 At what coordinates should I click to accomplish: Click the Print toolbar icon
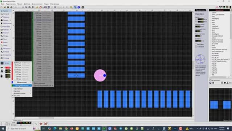(11, 7)
